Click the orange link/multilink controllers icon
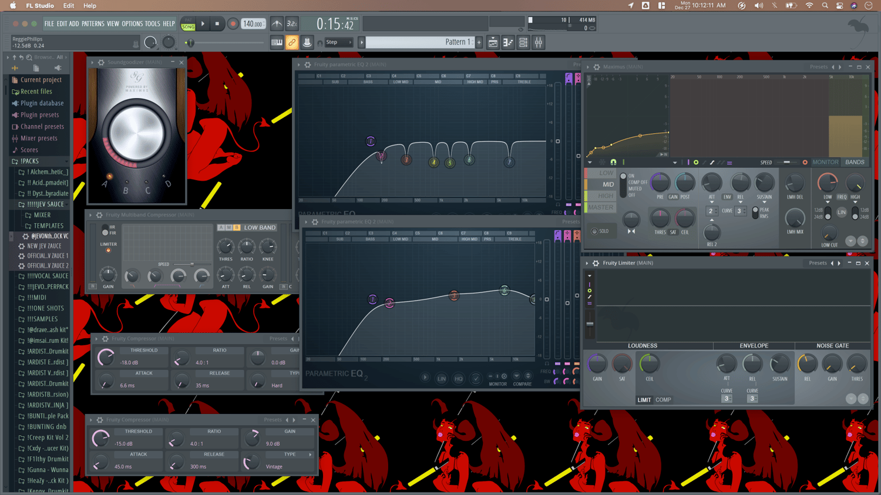 click(292, 42)
